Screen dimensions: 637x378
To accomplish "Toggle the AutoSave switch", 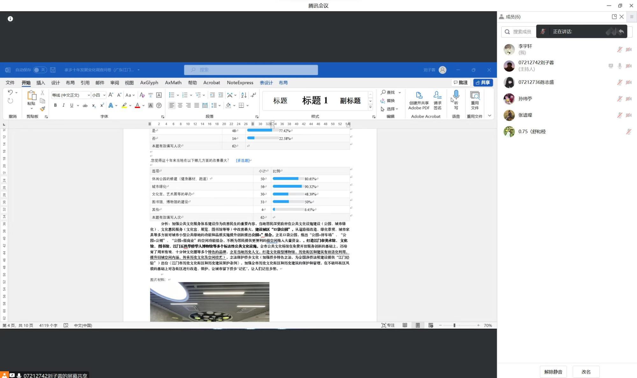I will (x=40, y=70).
